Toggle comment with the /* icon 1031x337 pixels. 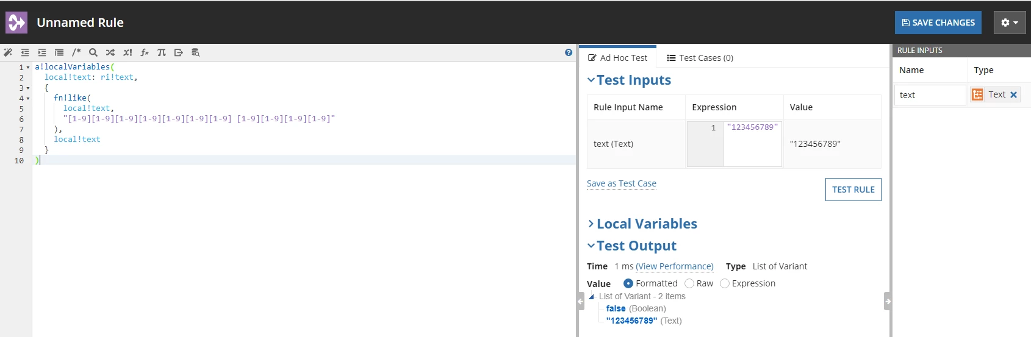pyautogui.click(x=76, y=52)
